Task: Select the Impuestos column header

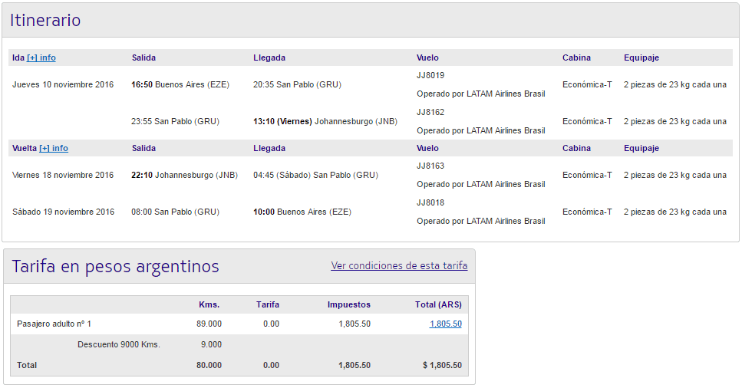Action: click(349, 304)
